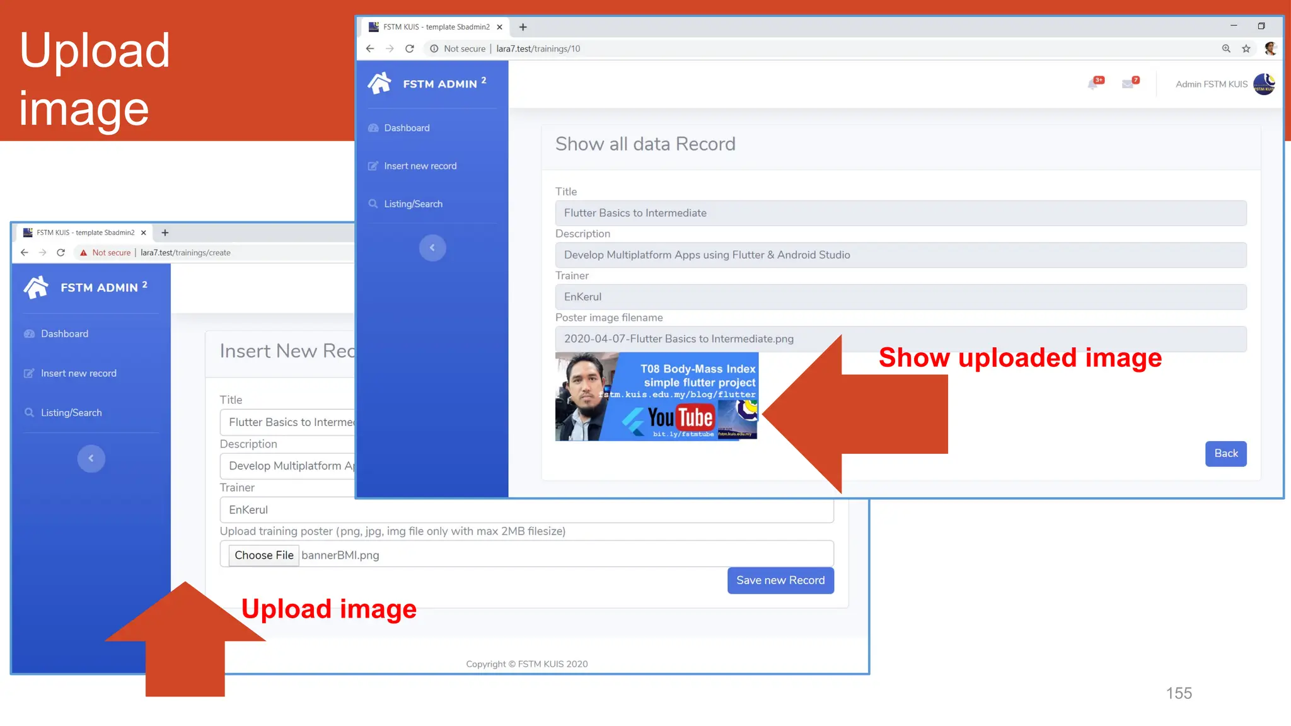Click the uploaded YouTube poster image
The image size is (1291, 726).
656,396
